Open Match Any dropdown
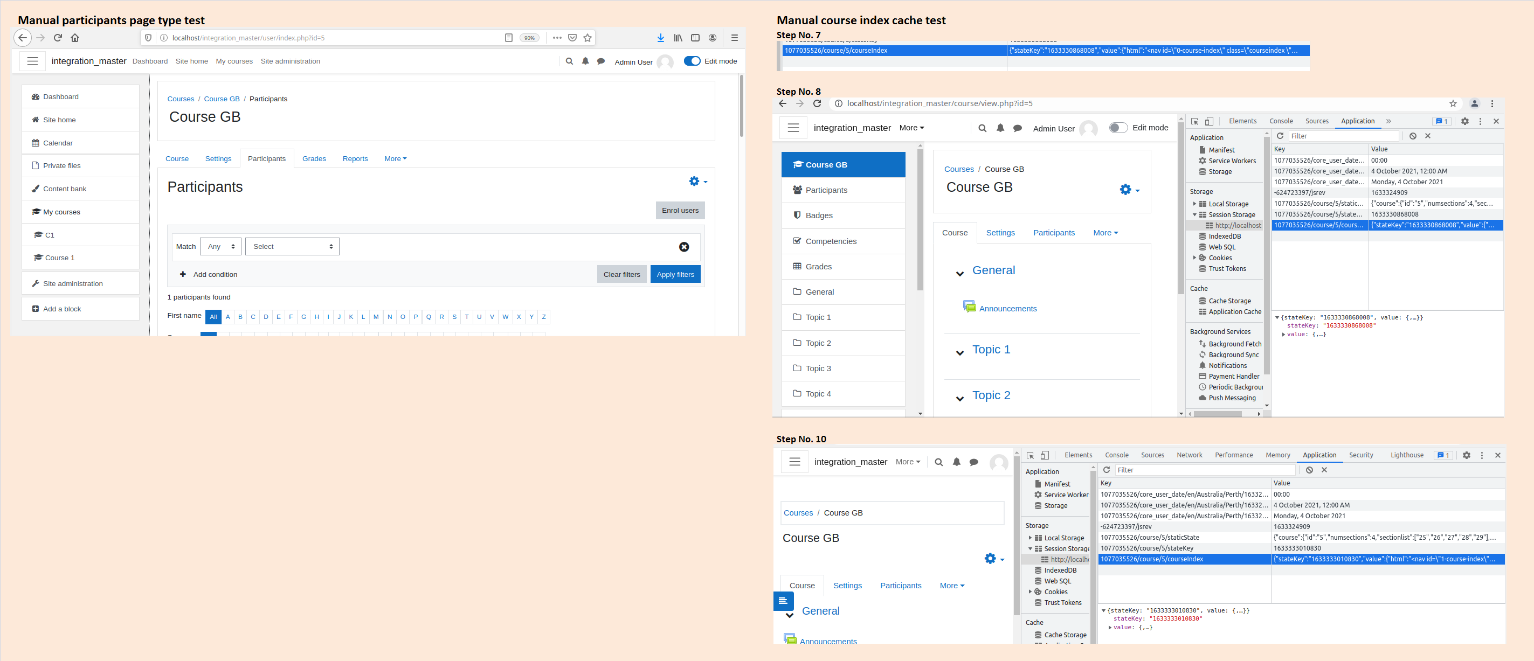This screenshot has height=661, width=1534. click(221, 247)
